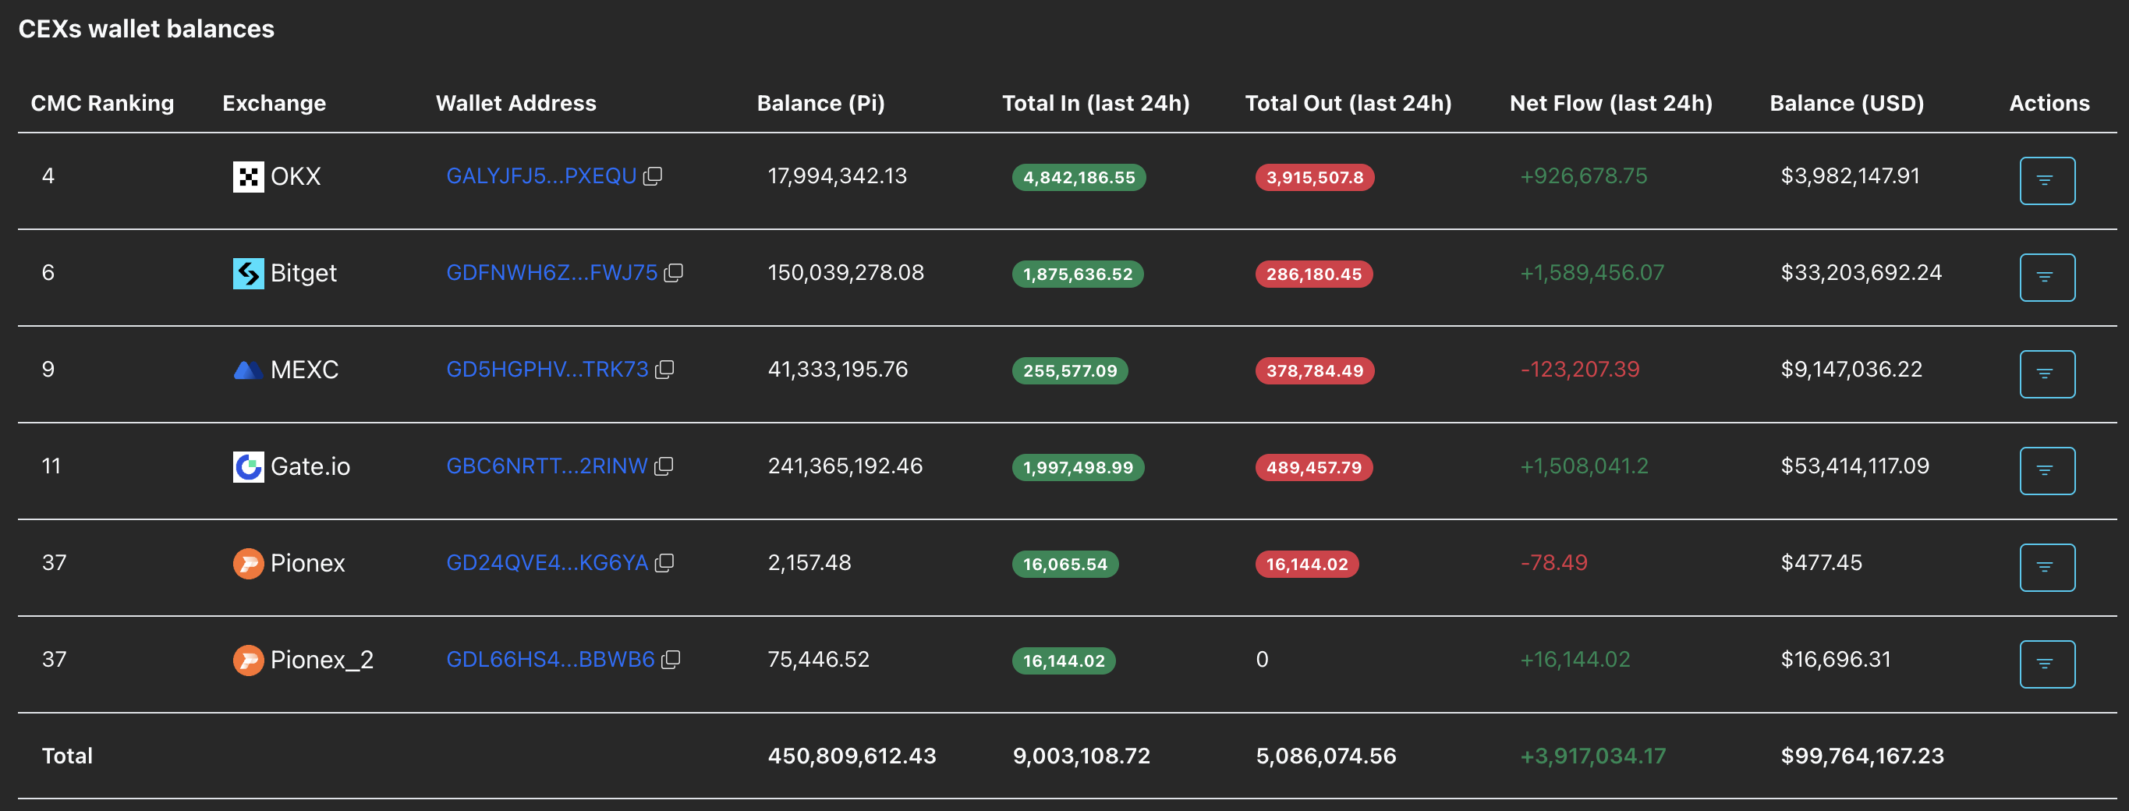The image size is (2129, 811).
Task: Copy the Pionex wallet address
Action: [664, 563]
